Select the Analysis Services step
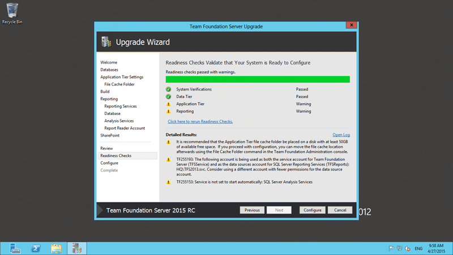The width and height of the screenshot is (453, 255). tap(119, 121)
